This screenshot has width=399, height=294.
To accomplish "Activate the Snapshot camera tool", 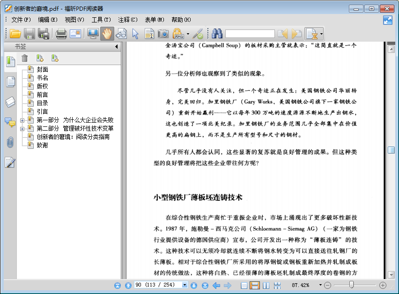I will (163, 34).
